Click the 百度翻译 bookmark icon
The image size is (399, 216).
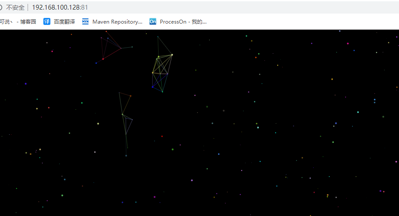(x=47, y=21)
